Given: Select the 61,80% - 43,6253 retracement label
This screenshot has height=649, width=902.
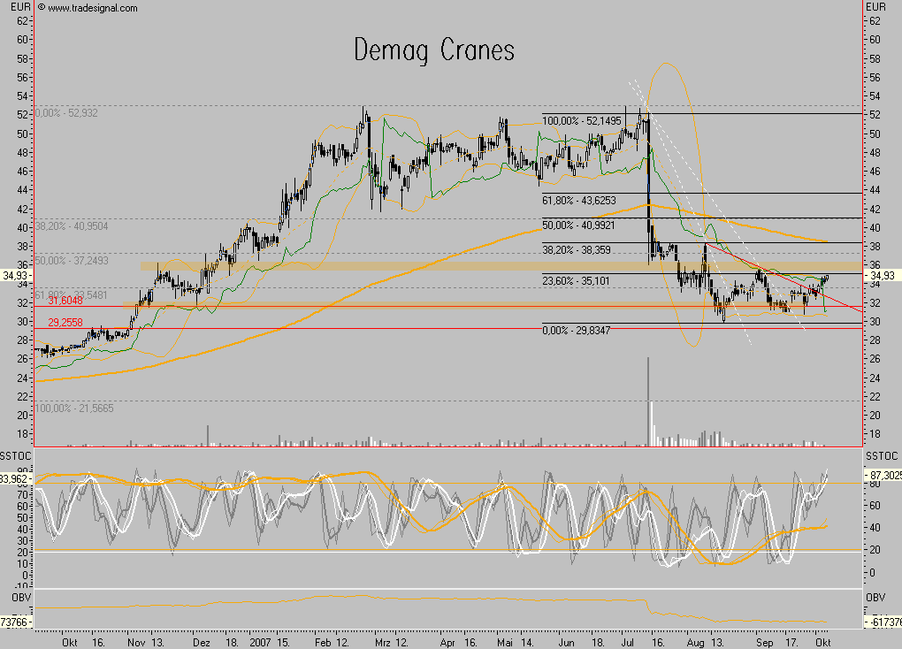Looking at the screenshot, I should coord(587,201).
